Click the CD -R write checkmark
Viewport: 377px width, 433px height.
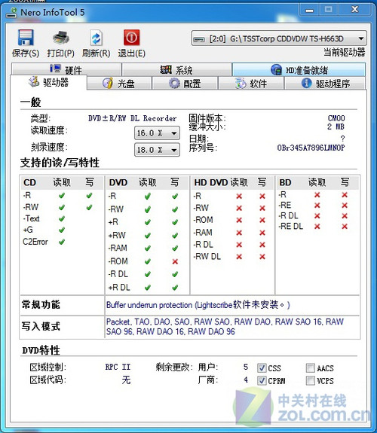click(89, 196)
